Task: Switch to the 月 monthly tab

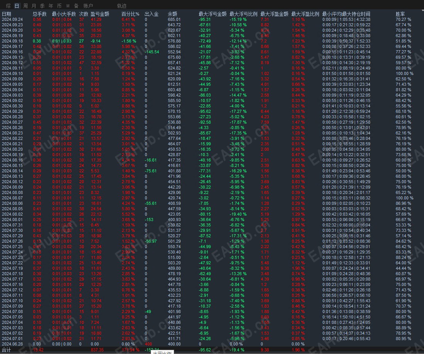Action: point(34,6)
